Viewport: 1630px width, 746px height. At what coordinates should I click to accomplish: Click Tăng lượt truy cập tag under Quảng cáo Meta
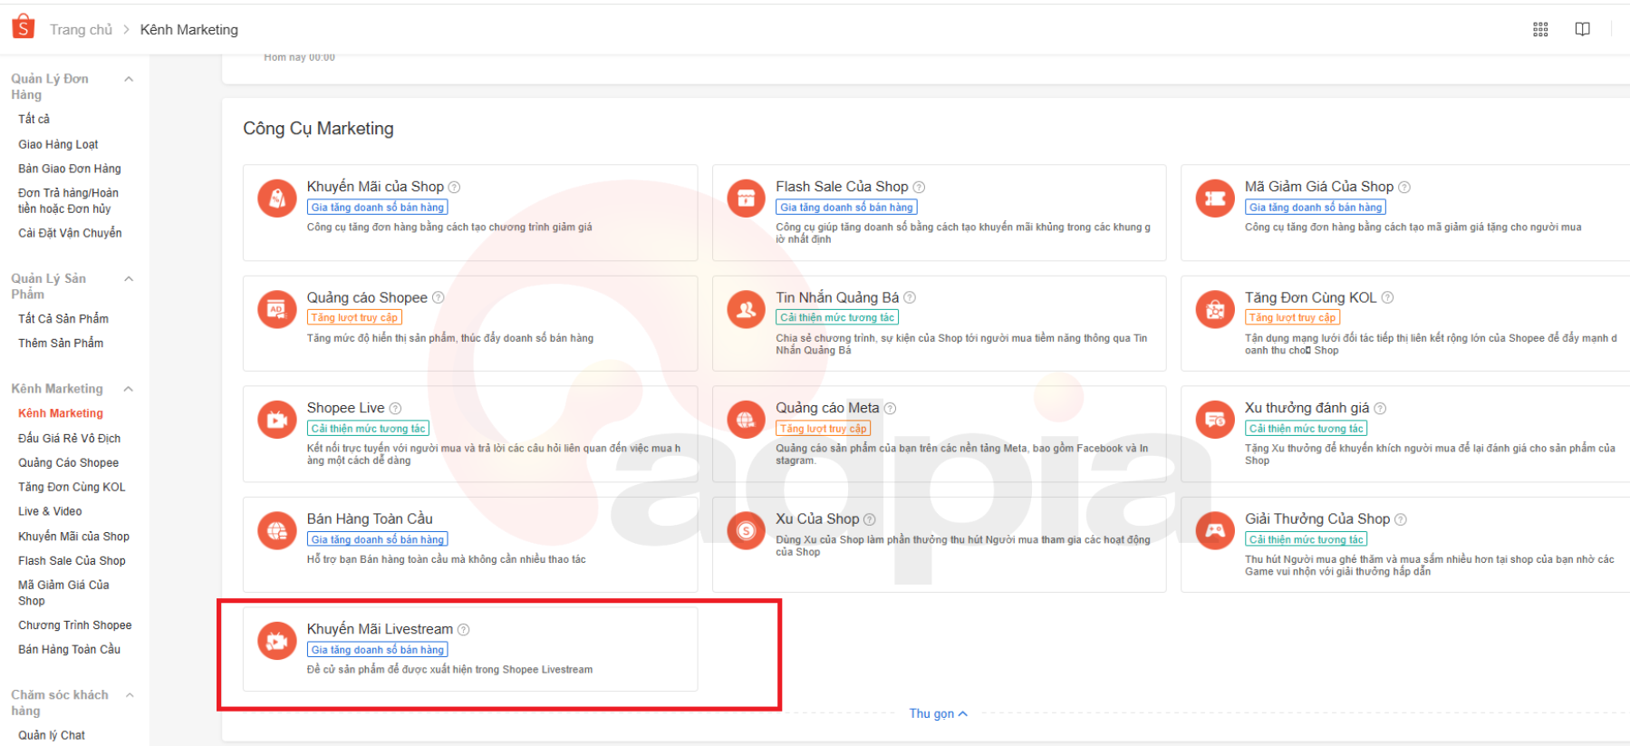pyautogui.click(x=824, y=429)
